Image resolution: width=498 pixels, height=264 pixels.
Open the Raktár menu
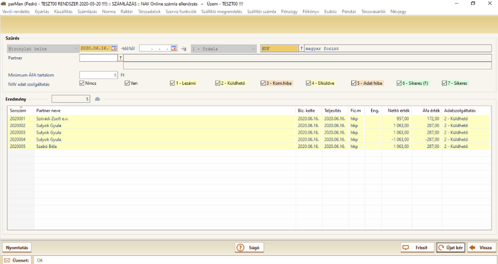tap(127, 12)
